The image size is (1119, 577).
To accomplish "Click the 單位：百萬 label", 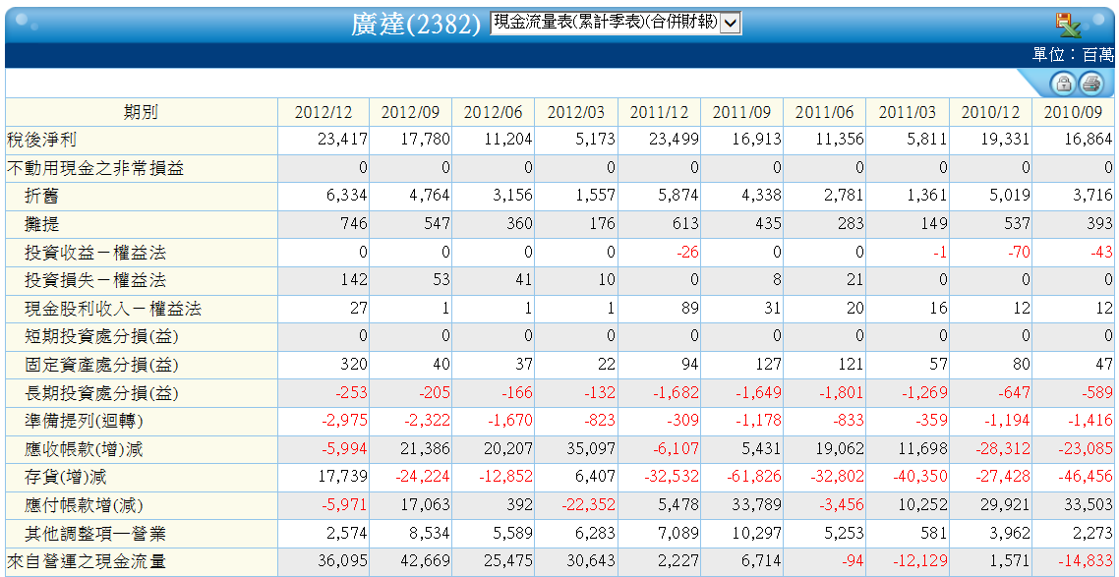I will [1073, 55].
